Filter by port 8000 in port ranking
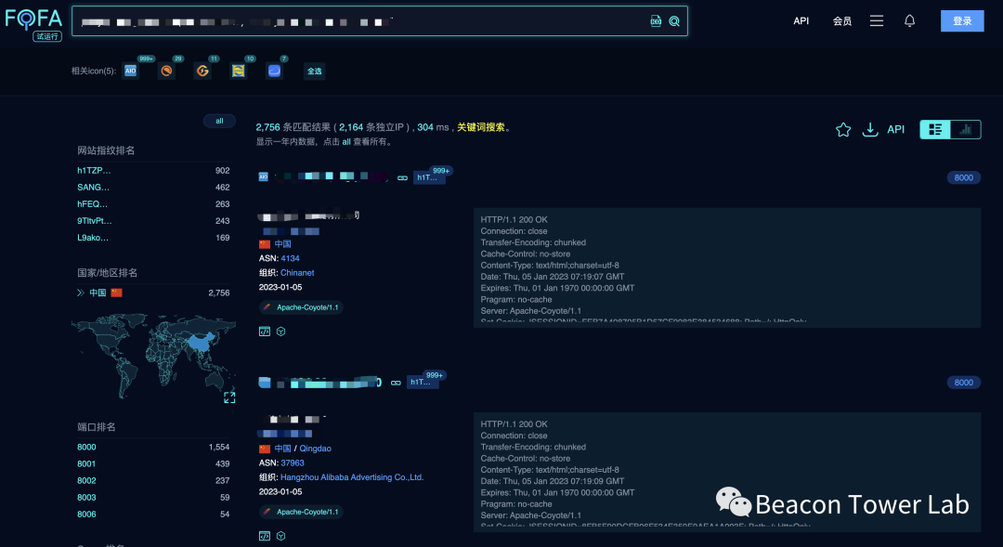This screenshot has width=1003, height=547. pos(86,448)
